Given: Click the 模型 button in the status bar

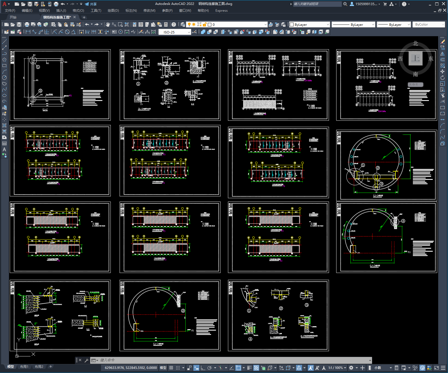Looking at the screenshot, I should (163, 368).
